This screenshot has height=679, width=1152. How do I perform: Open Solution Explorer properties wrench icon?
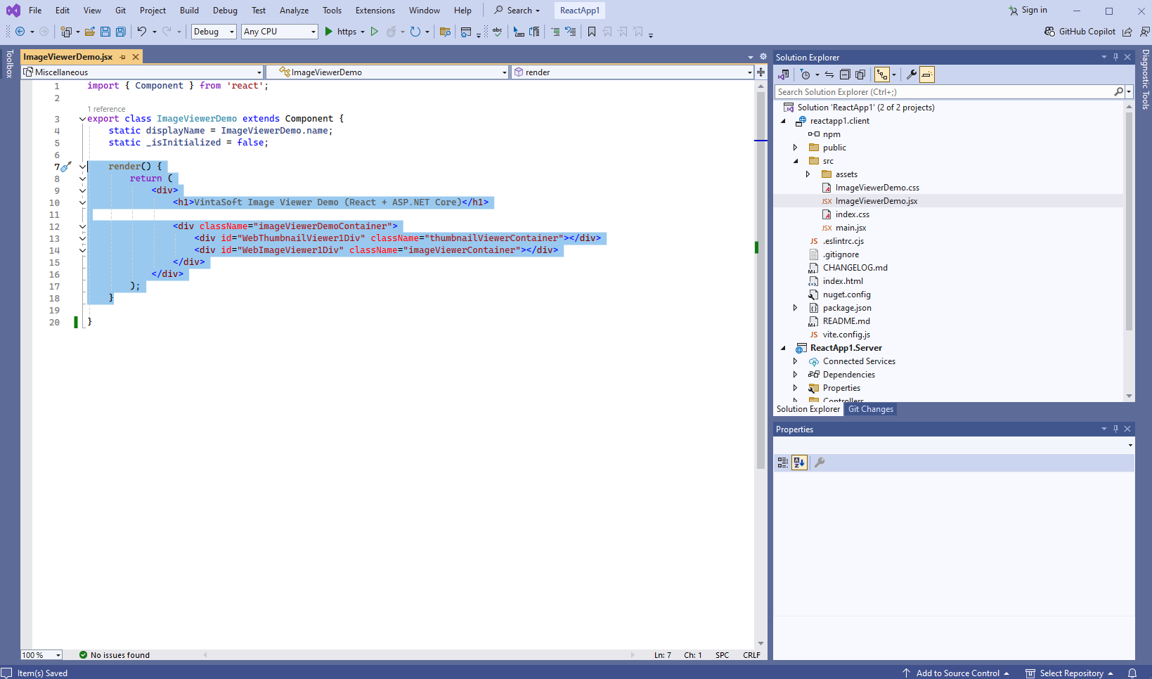pyautogui.click(x=911, y=75)
